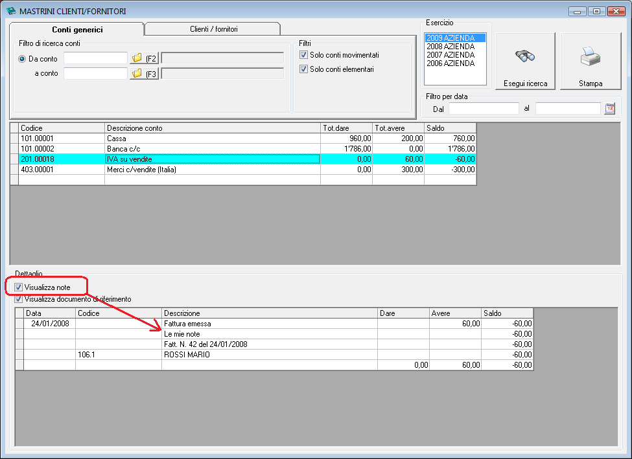Click the Data column header in detail grid

(x=49, y=313)
